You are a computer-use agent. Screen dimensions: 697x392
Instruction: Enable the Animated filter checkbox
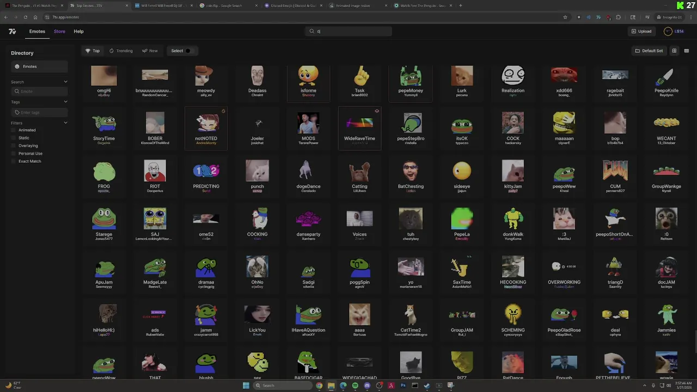pos(14,130)
